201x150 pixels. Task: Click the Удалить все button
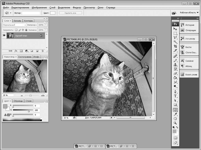pos(71,13)
